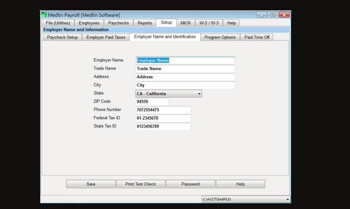Maximize the Medlin Payroll window
Screen dimensions: 350x209
(273, 15)
